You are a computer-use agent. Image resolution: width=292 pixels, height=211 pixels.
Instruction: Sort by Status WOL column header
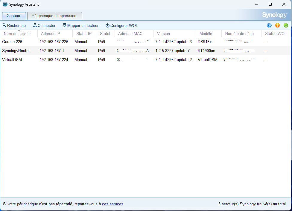(x=276, y=34)
